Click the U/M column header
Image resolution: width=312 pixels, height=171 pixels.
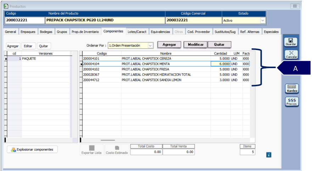(236, 53)
